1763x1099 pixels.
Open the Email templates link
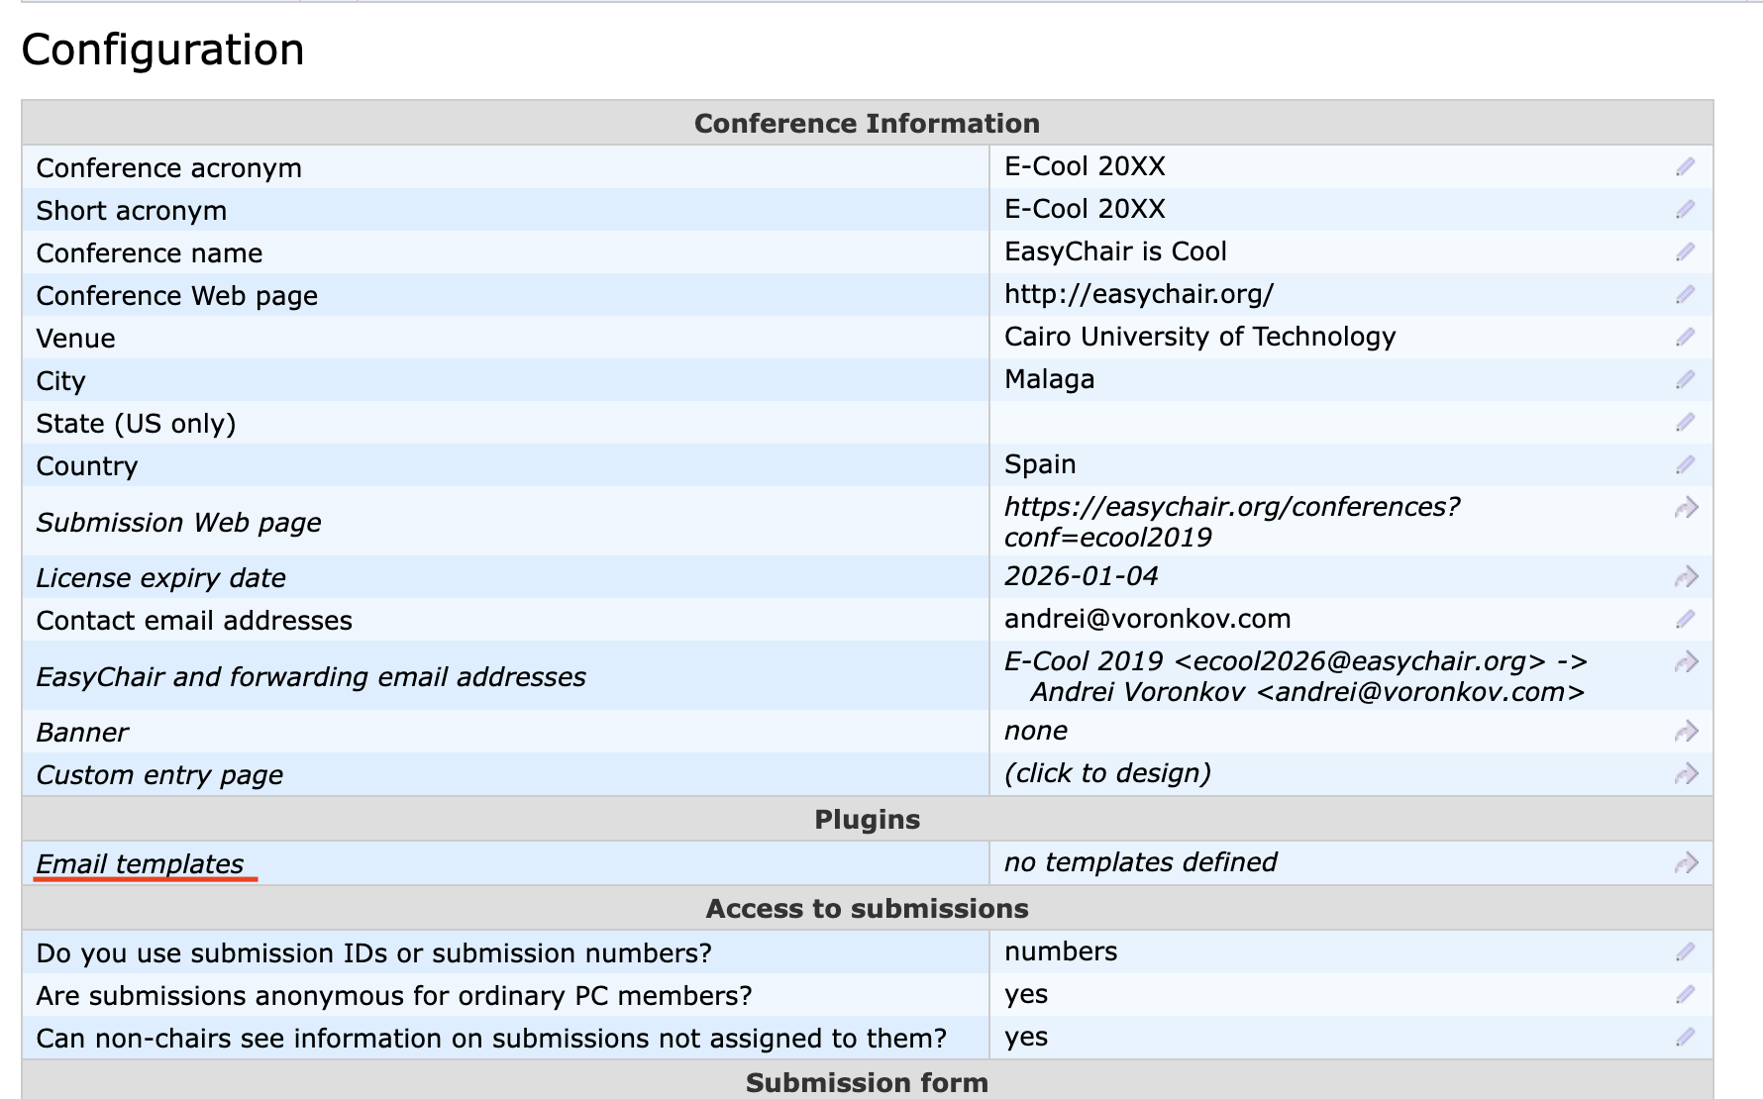[x=140, y=864]
